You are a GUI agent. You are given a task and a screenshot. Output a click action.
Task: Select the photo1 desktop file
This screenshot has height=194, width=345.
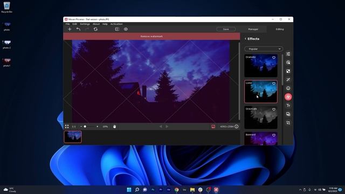click(x=7, y=63)
